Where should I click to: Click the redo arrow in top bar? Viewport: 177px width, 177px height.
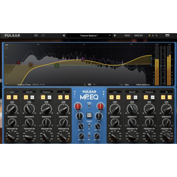pos(43,35)
